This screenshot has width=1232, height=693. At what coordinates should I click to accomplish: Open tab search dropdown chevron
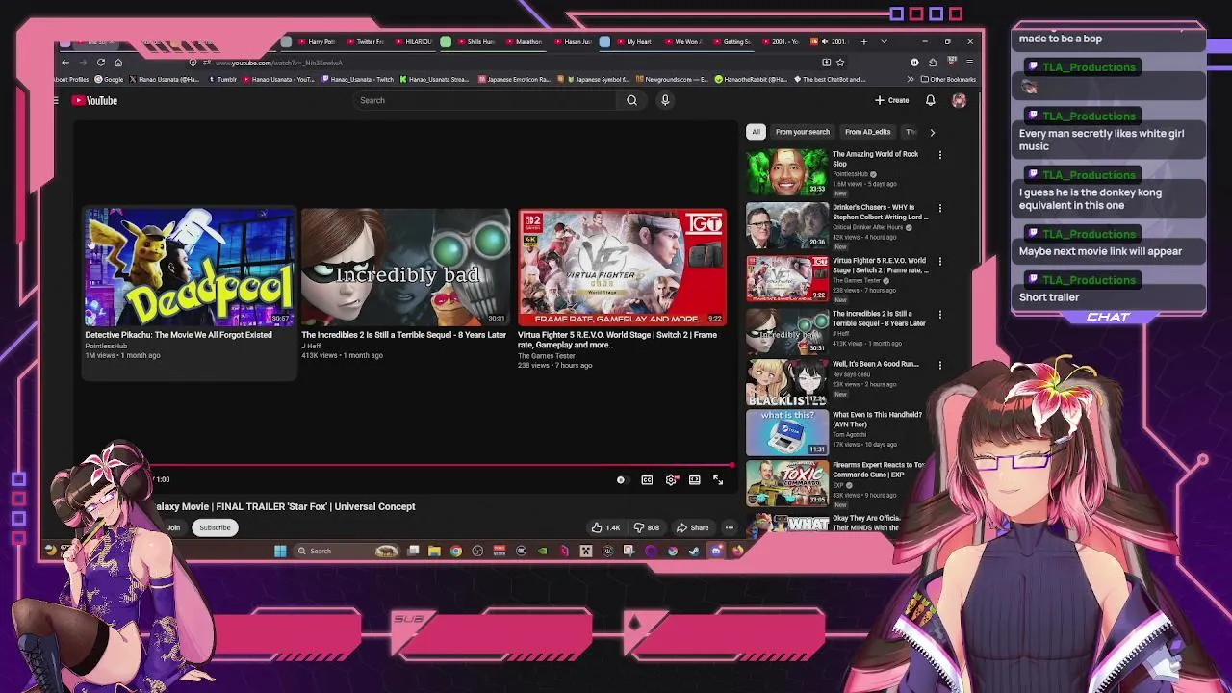click(884, 41)
